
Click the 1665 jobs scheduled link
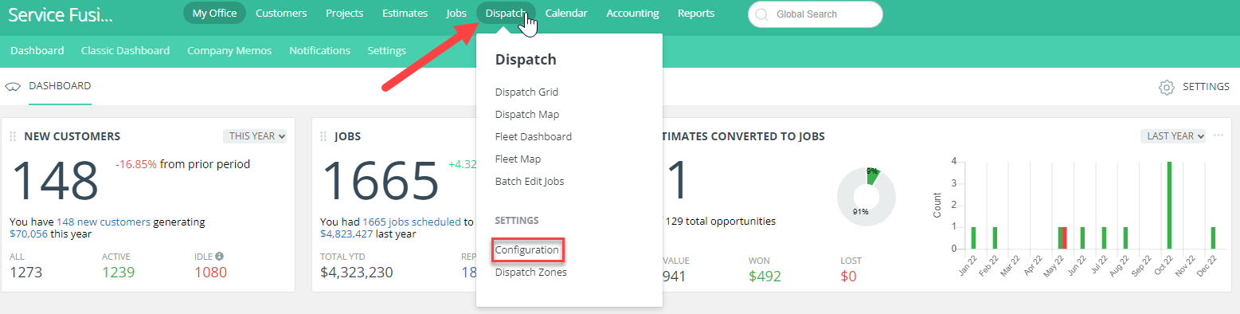tap(412, 222)
